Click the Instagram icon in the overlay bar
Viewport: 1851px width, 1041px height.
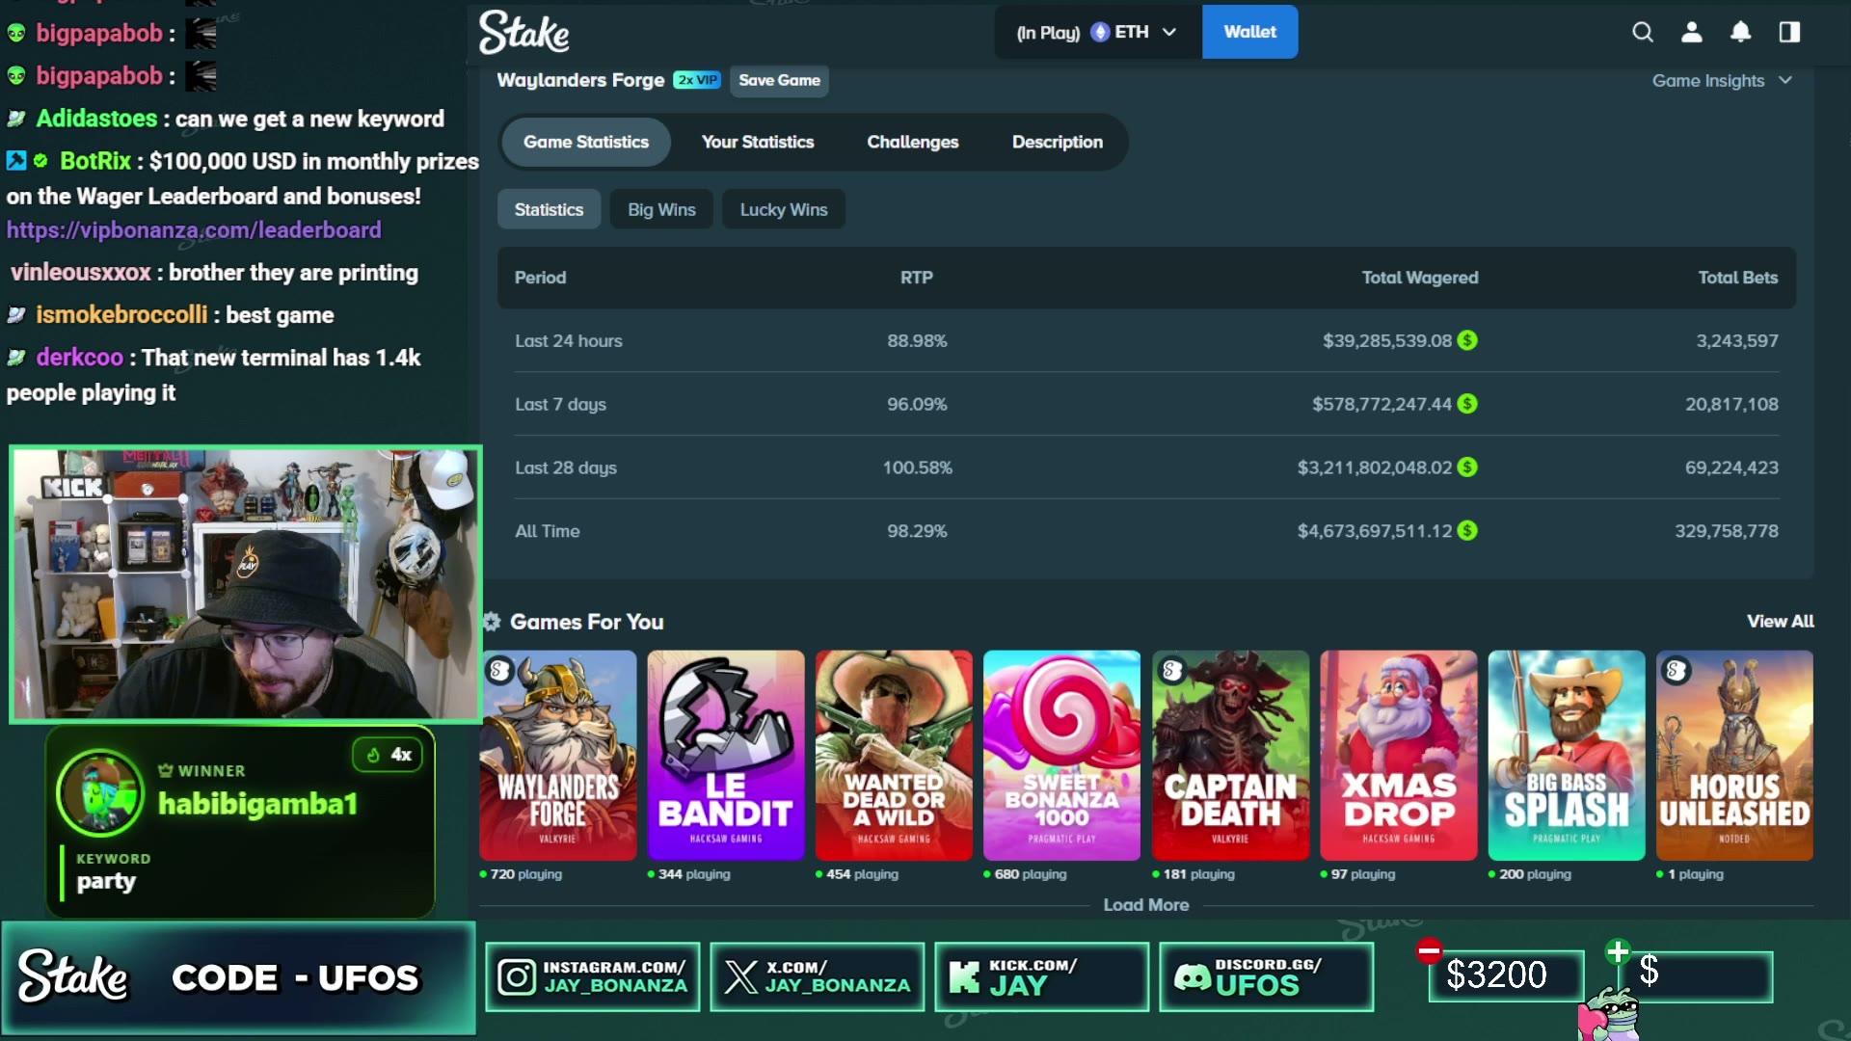pyautogui.click(x=516, y=977)
